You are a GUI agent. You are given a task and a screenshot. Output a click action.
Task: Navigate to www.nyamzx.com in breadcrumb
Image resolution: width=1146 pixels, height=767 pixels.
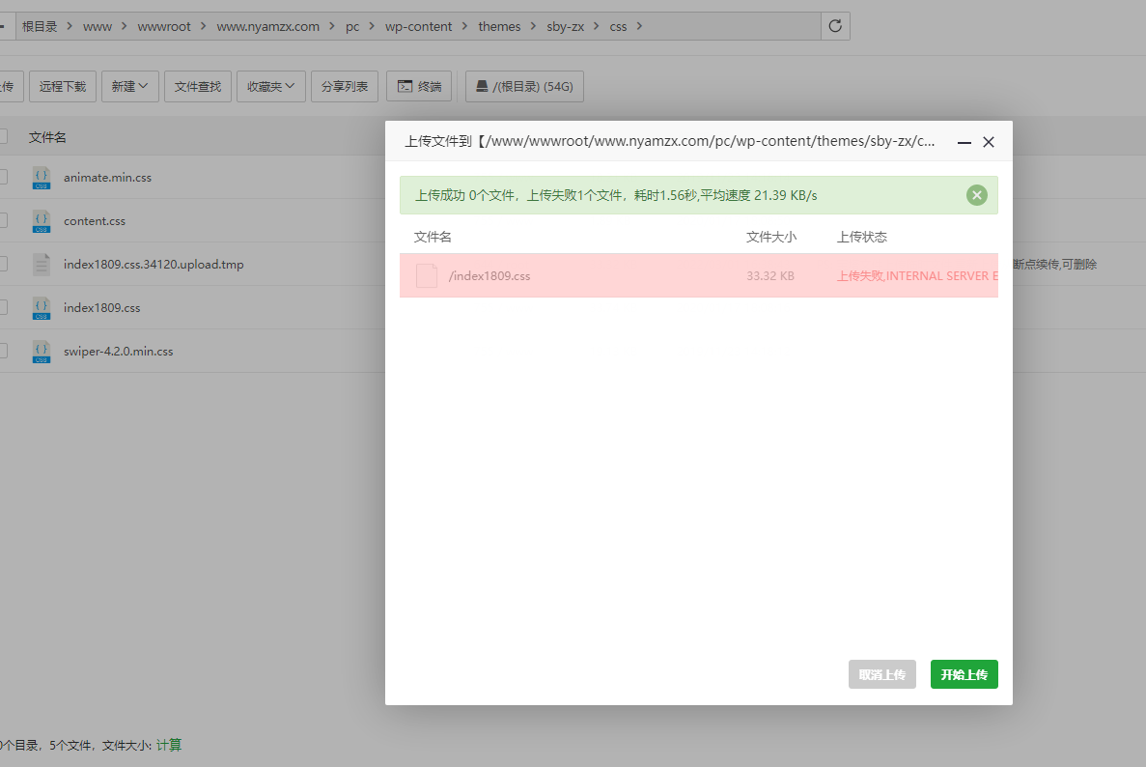point(267,26)
